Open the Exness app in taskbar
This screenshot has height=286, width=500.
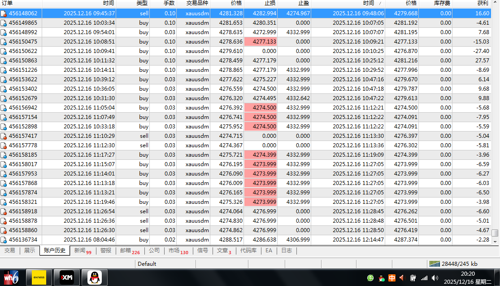39,278
